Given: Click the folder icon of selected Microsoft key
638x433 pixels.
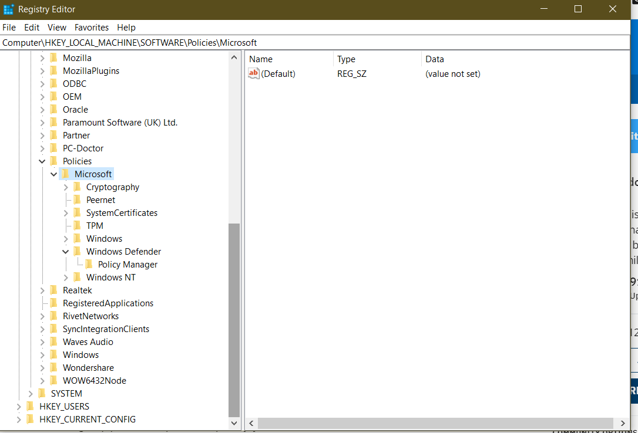Looking at the screenshot, I should (66, 174).
